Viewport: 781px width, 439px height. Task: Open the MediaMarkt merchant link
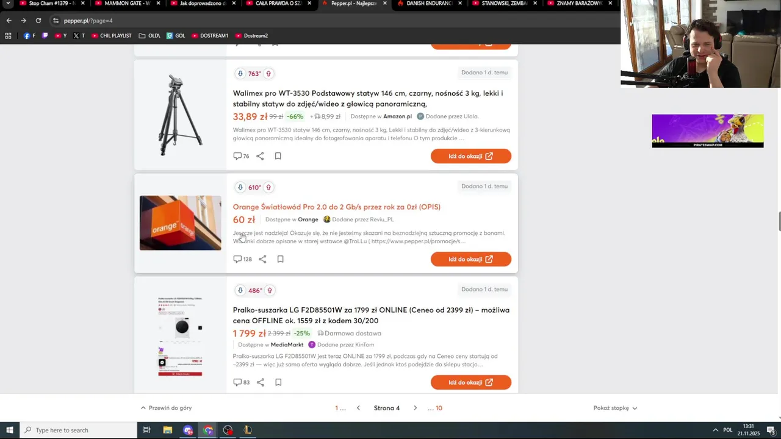click(287, 344)
